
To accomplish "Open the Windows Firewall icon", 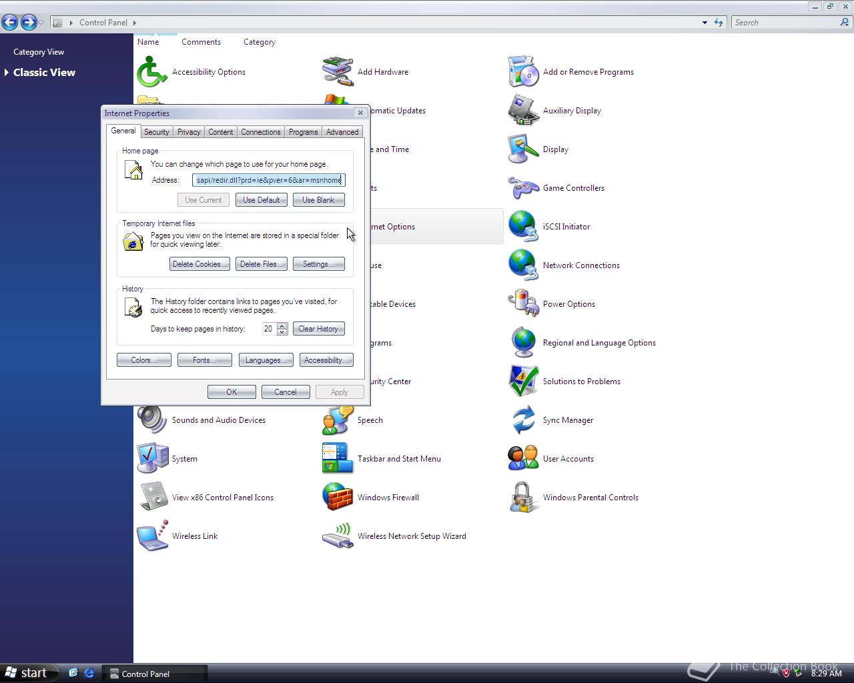I will [x=338, y=498].
